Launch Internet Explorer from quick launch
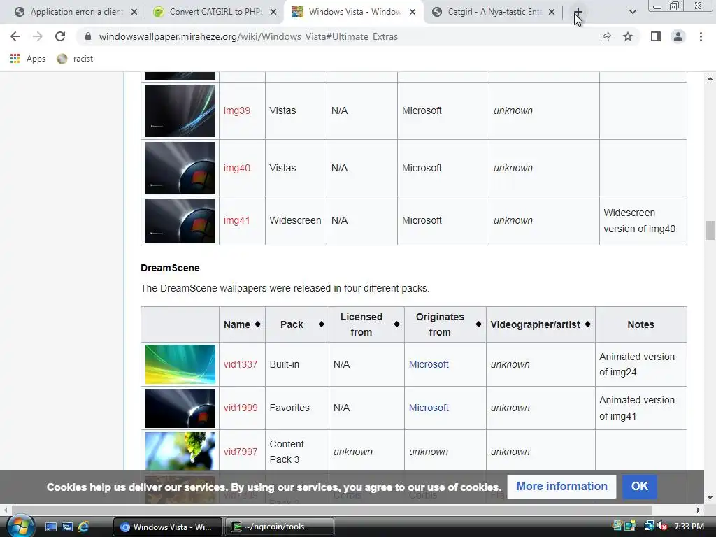The height and width of the screenshot is (537, 716). pyautogui.click(x=83, y=527)
